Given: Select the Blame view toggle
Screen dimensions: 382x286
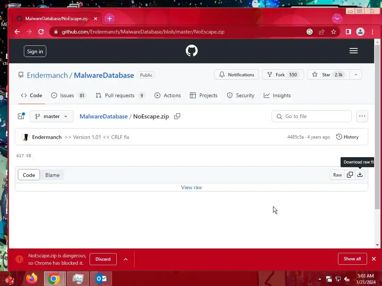Looking at the screenshot, I should (x=52, y=175).
